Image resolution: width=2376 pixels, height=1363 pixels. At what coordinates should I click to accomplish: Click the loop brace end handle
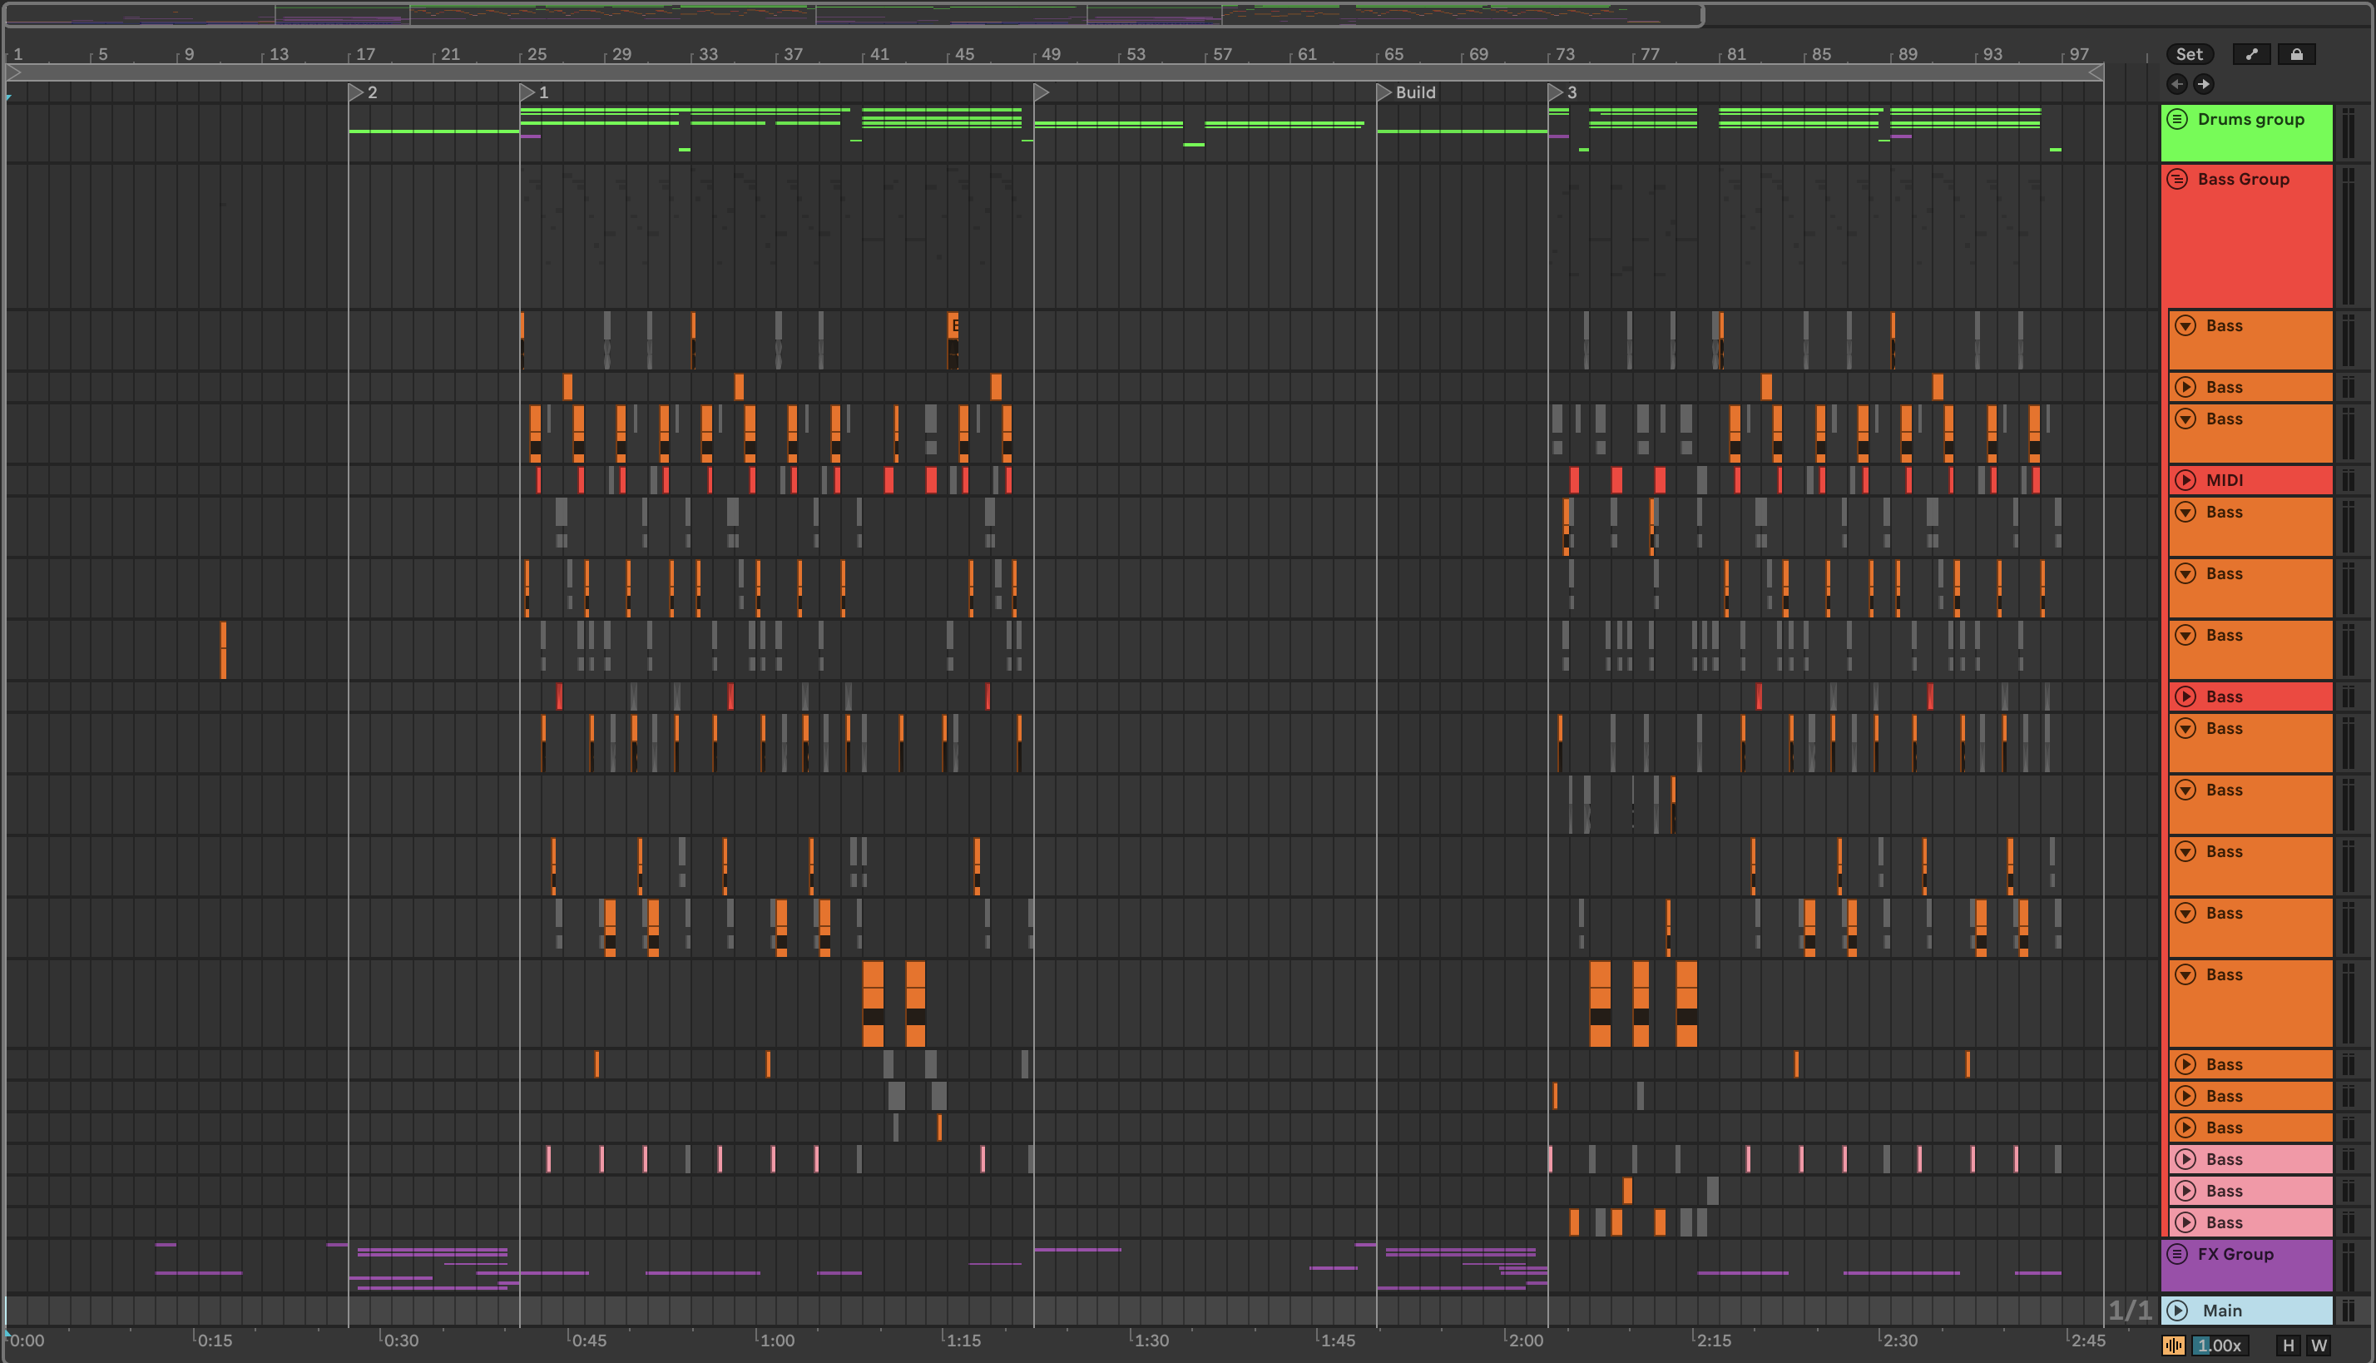tap(2096, 72)
